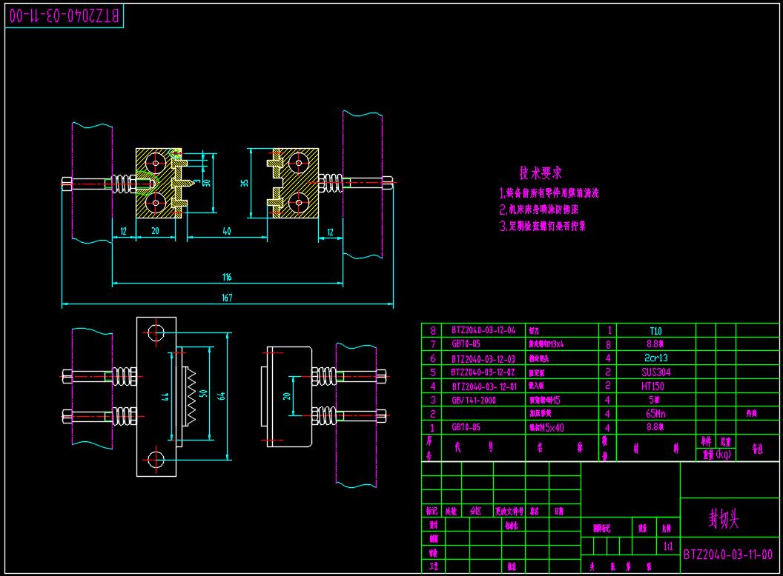Click the 2cr13 material entry
The image size is (783, 576).
pos(655,358)
